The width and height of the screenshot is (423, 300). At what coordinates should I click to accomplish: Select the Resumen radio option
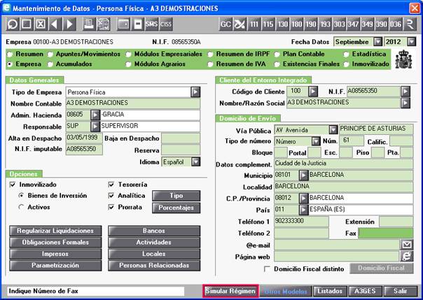coord(10,54)
